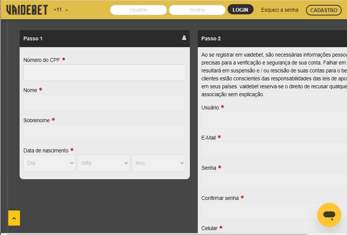The image size is (347, 235).
Task: Click the Nome input field
Action: pos(104,103)
